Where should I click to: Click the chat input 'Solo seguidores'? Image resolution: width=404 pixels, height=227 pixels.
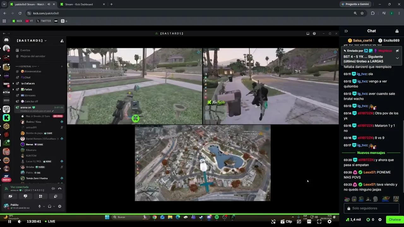371,208
